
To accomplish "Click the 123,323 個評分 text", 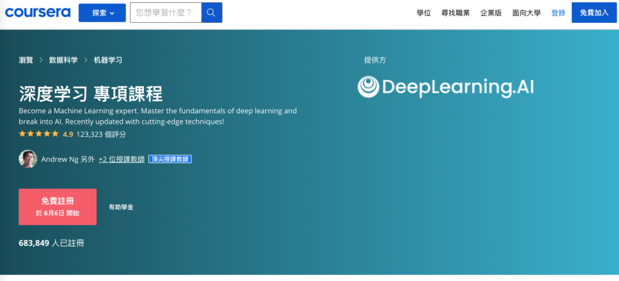I will [x=101, y=134].
